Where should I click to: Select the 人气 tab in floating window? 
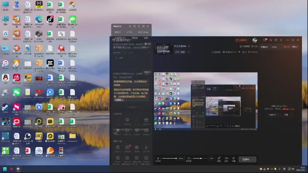click(x=129, y=32)
